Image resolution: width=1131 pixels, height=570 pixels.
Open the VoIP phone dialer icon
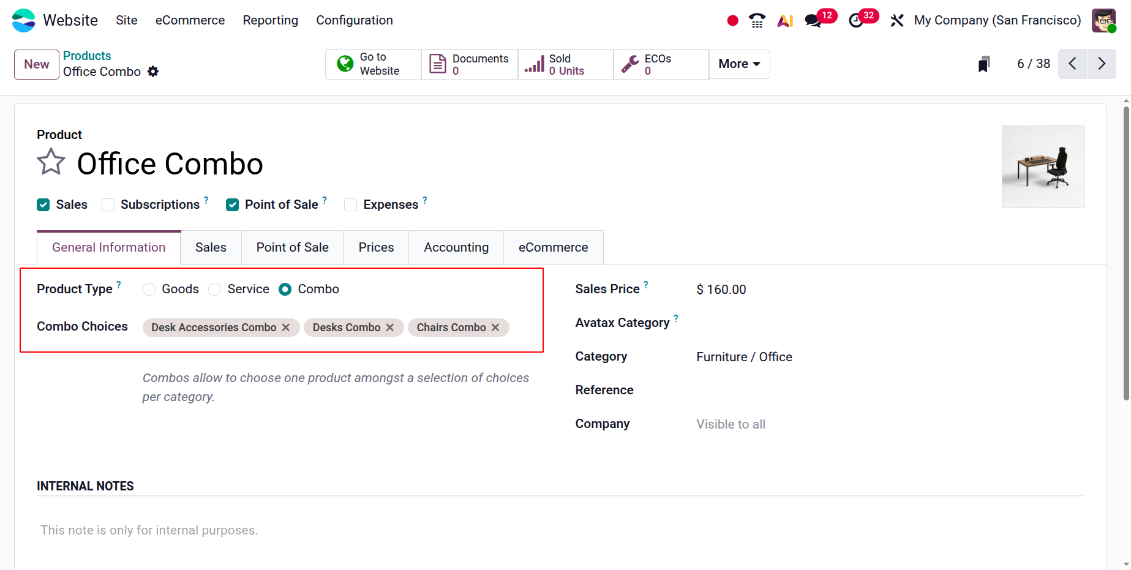757,21
